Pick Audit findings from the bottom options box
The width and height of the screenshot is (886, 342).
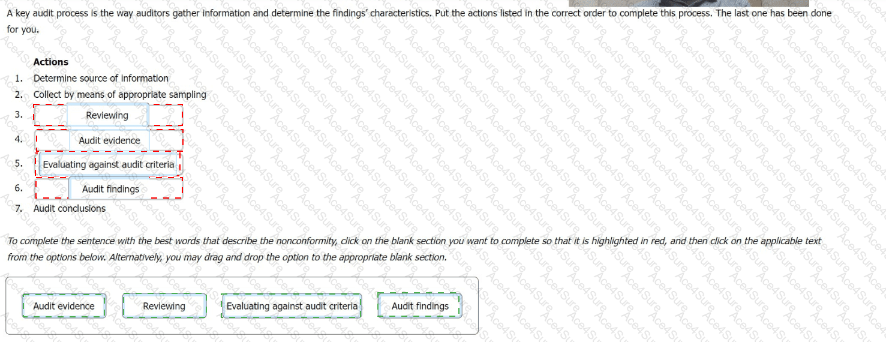coord(420,306)
